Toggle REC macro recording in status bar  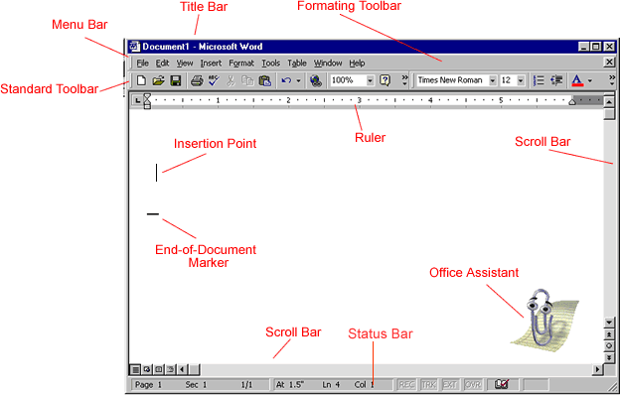pos(406,384)
